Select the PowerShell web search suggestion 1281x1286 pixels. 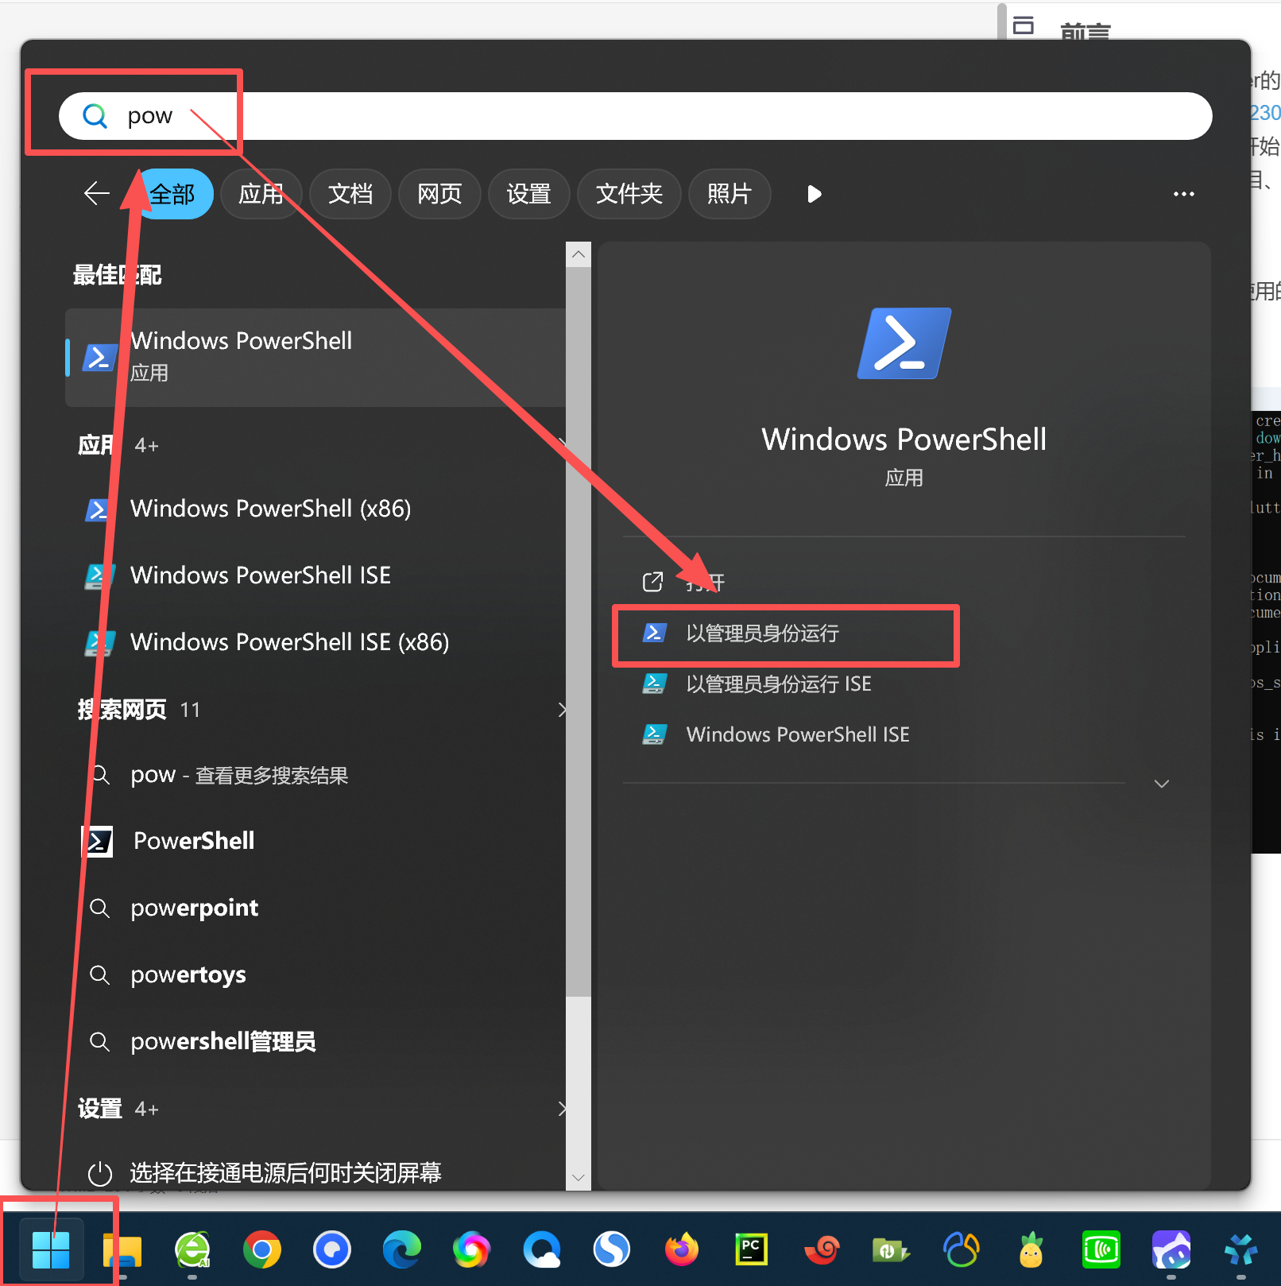coord(315,841)
